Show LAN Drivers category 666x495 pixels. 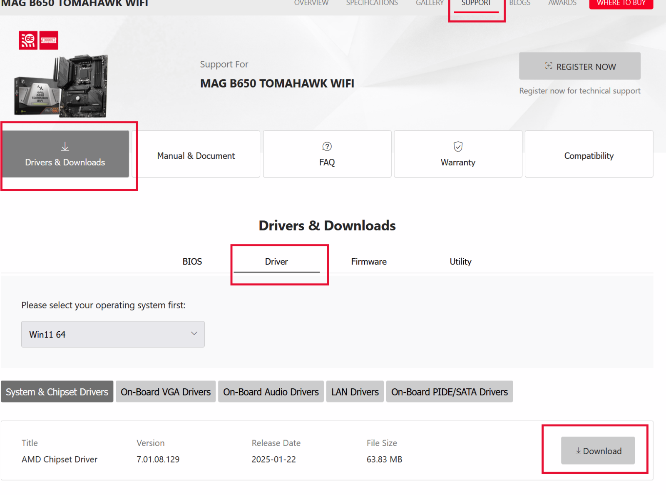point(355,392)
